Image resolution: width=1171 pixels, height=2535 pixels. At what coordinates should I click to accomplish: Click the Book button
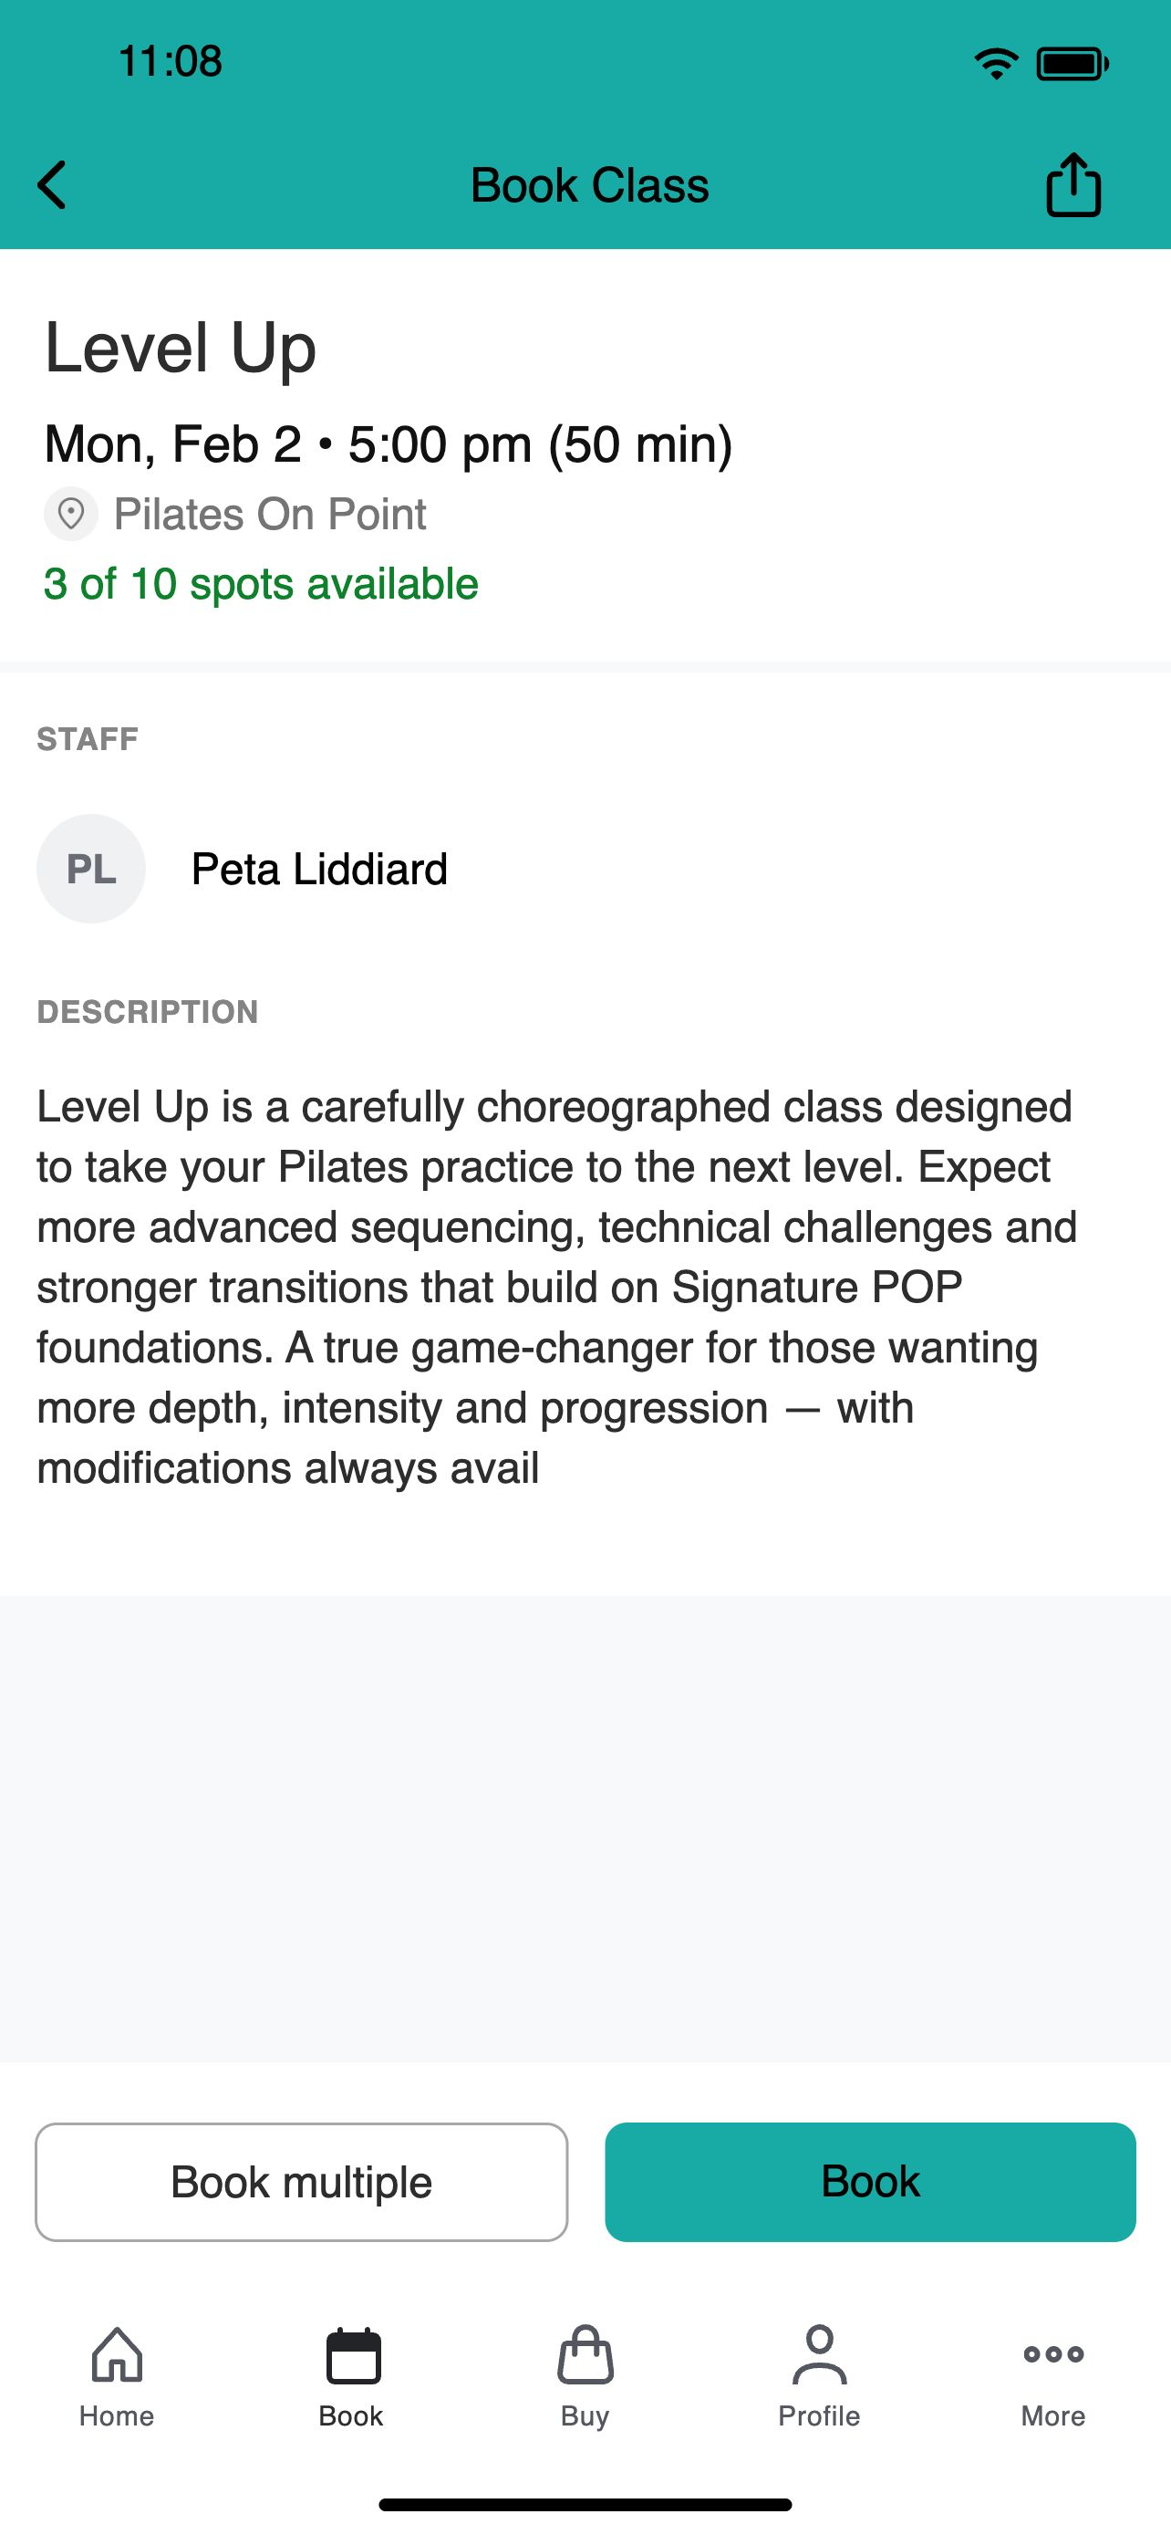tap(870, 2182)
